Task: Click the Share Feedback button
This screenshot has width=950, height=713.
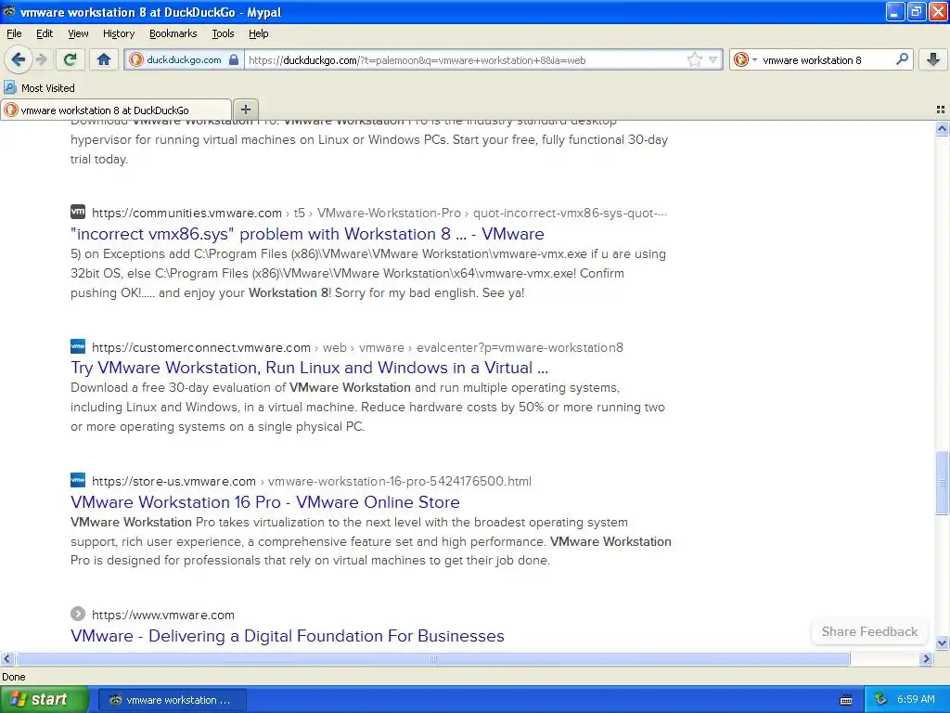Action: [869, 631]
